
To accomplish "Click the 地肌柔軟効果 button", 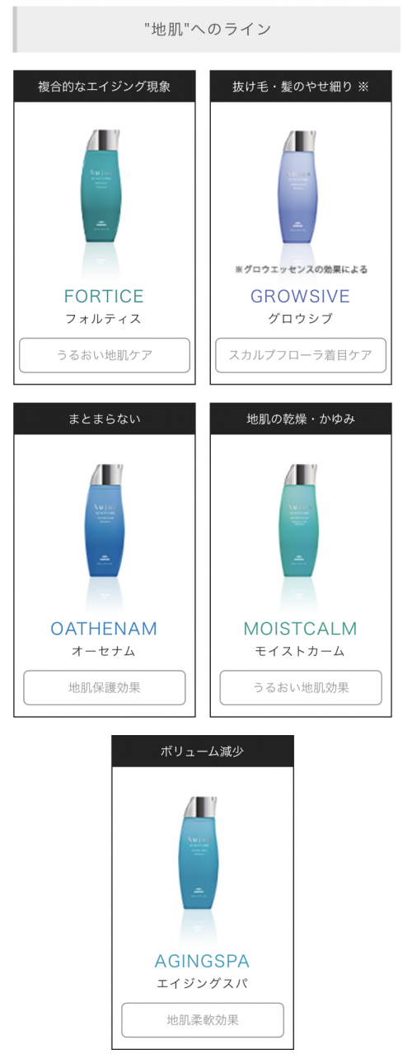I will point(203,1020).
